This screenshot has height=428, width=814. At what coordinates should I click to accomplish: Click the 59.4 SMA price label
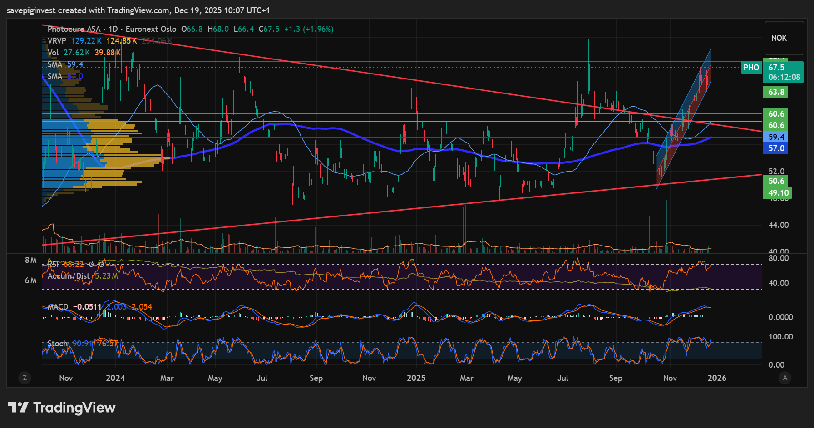click(x=776, y=137)
